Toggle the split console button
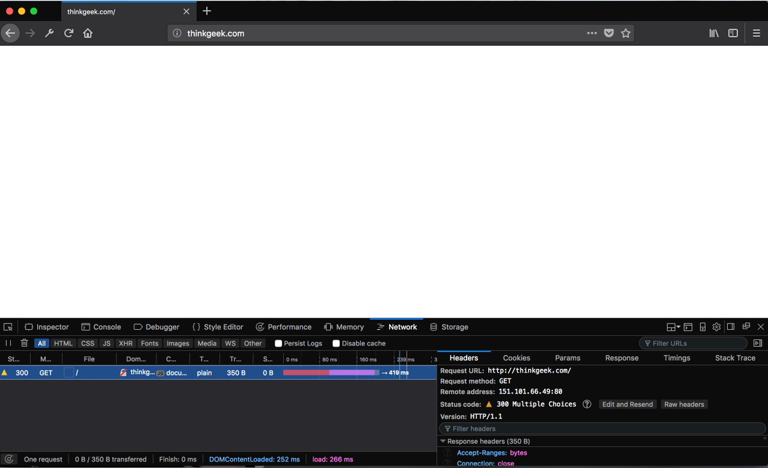This screenshot has width=768, height=468. pos(688,327)
